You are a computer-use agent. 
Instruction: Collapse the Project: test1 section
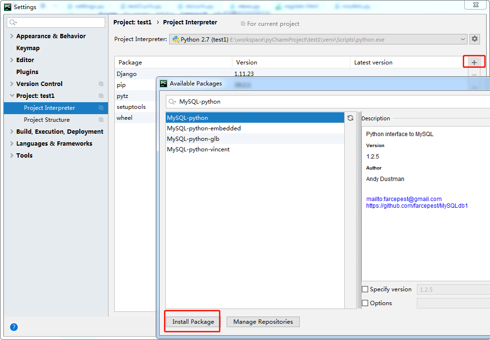(x=12, y=96)
